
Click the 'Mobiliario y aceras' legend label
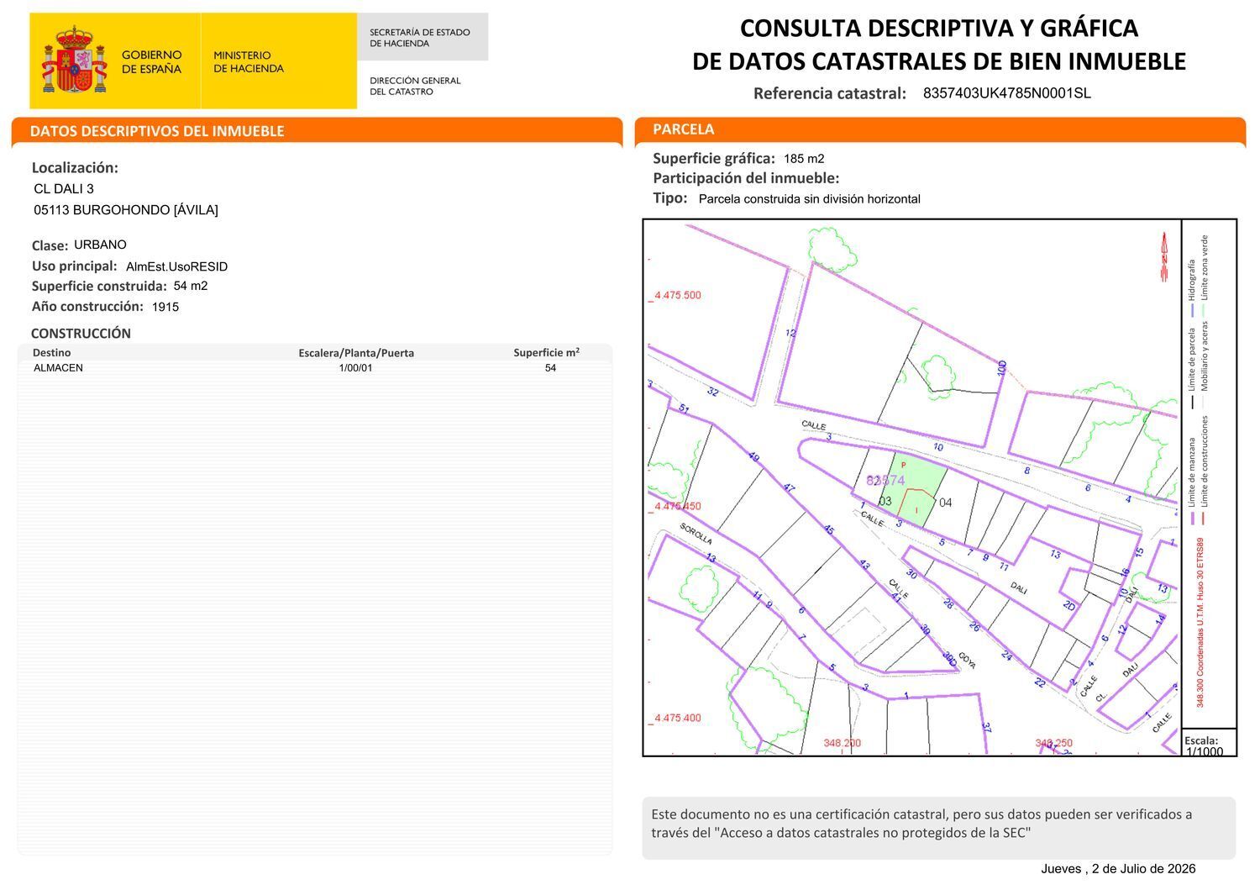[x=1204, y=356]
